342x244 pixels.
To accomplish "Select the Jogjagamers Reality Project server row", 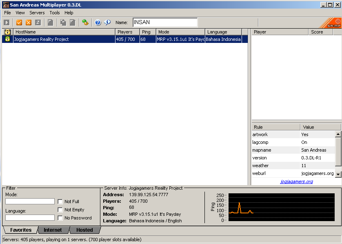I will coord(125,39).
